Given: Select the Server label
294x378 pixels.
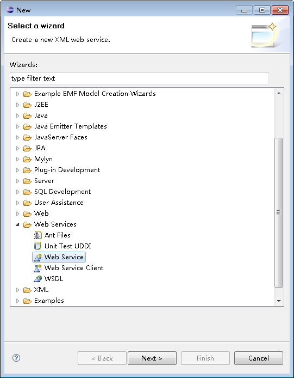Looking at the screenshot, I should click(x=44, y=181).
